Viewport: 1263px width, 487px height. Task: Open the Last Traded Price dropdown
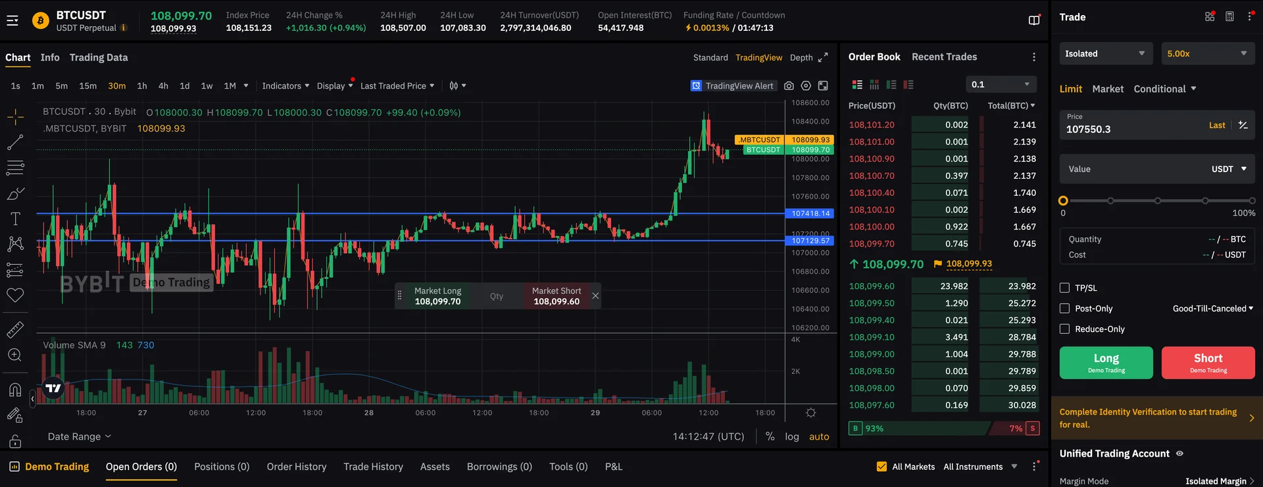397,86
